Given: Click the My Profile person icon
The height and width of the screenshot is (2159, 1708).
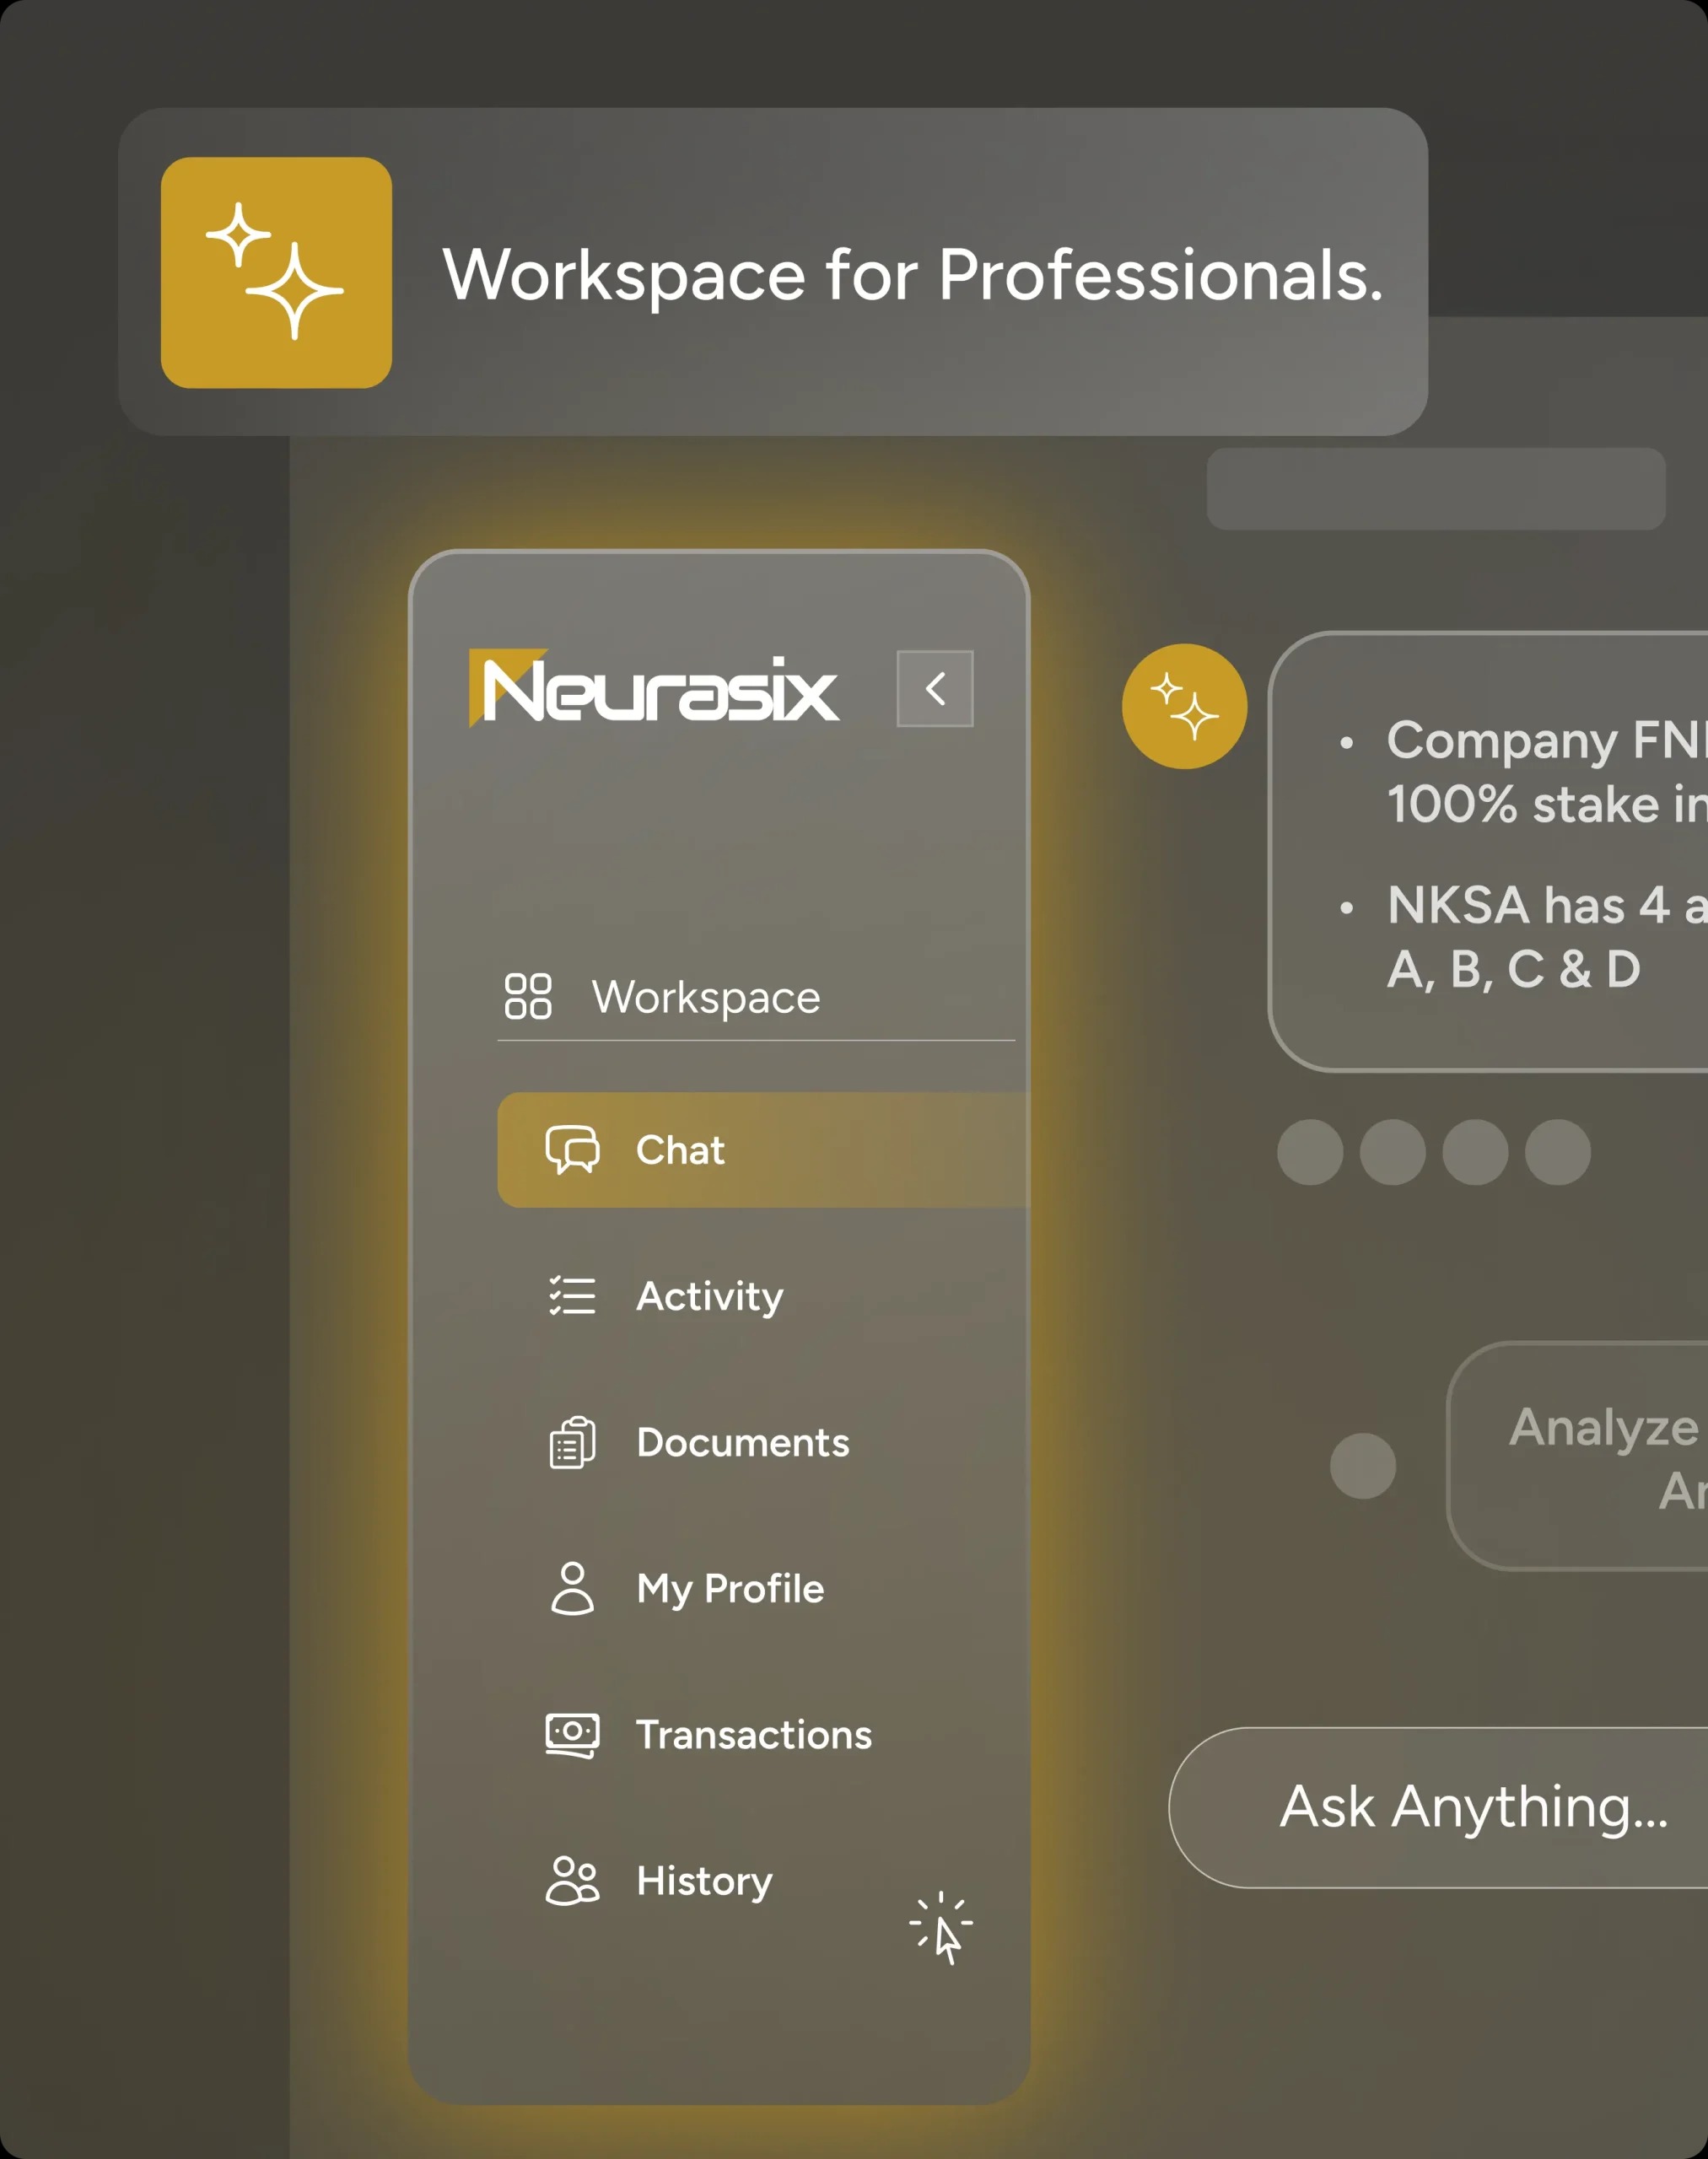Looking at the screenshot, I should click(x=572, y=1588).
